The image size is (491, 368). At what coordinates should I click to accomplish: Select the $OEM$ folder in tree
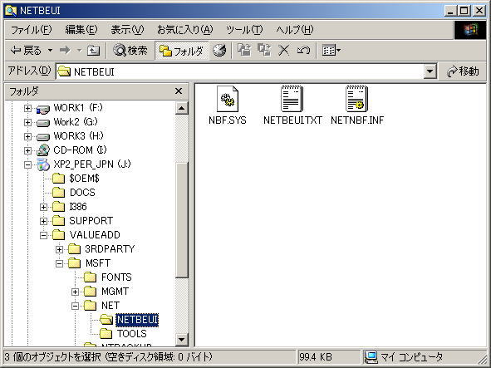(x=84, y=179)
